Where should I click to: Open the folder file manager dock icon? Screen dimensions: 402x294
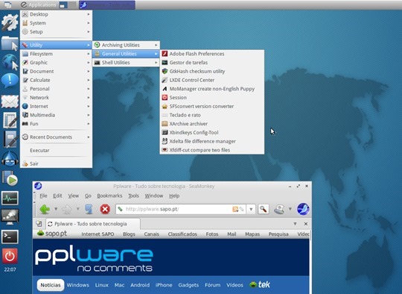pos(10,43)
